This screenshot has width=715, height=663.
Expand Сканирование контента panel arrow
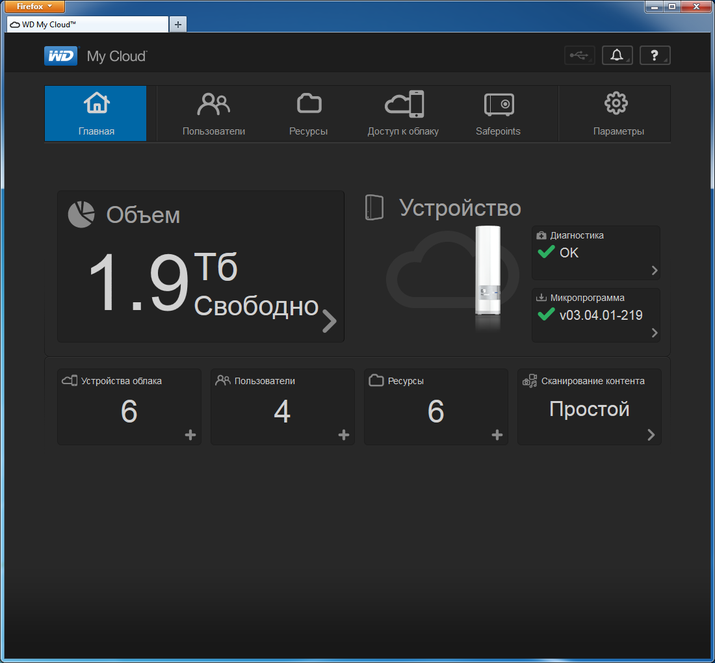[x=651, y=435]
